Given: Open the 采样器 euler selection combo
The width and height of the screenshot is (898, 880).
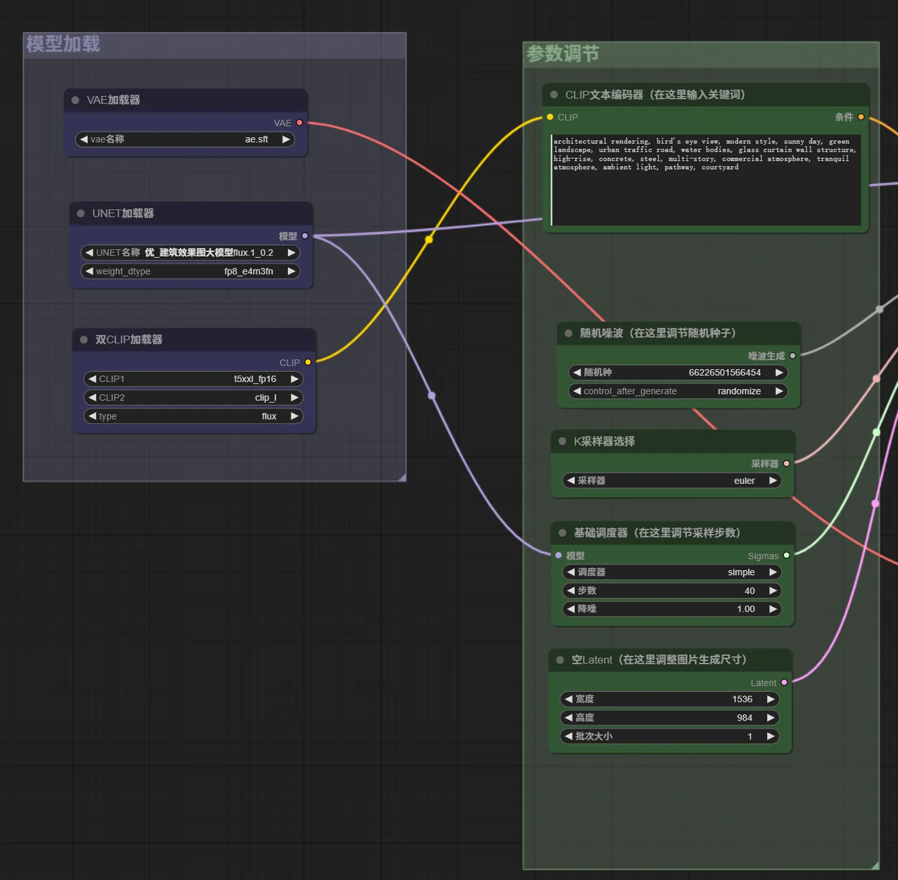Looking at the screenshot, I should pos(672,480).
